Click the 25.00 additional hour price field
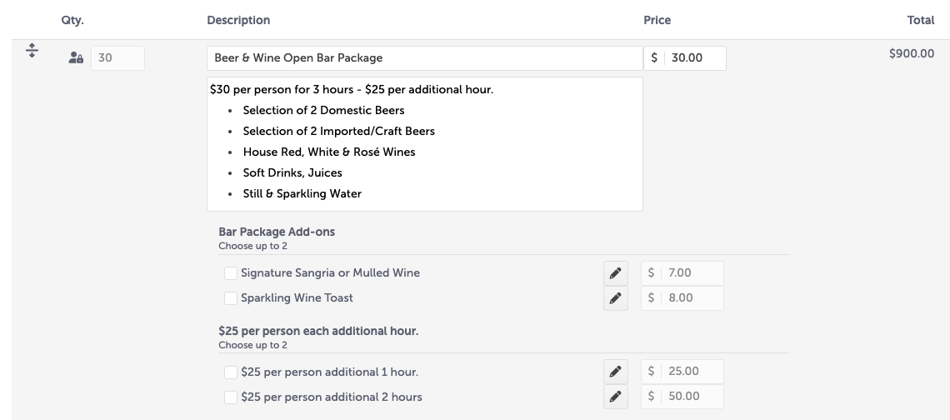This screenshot has height=420, width=950. [x=682, y=372]
